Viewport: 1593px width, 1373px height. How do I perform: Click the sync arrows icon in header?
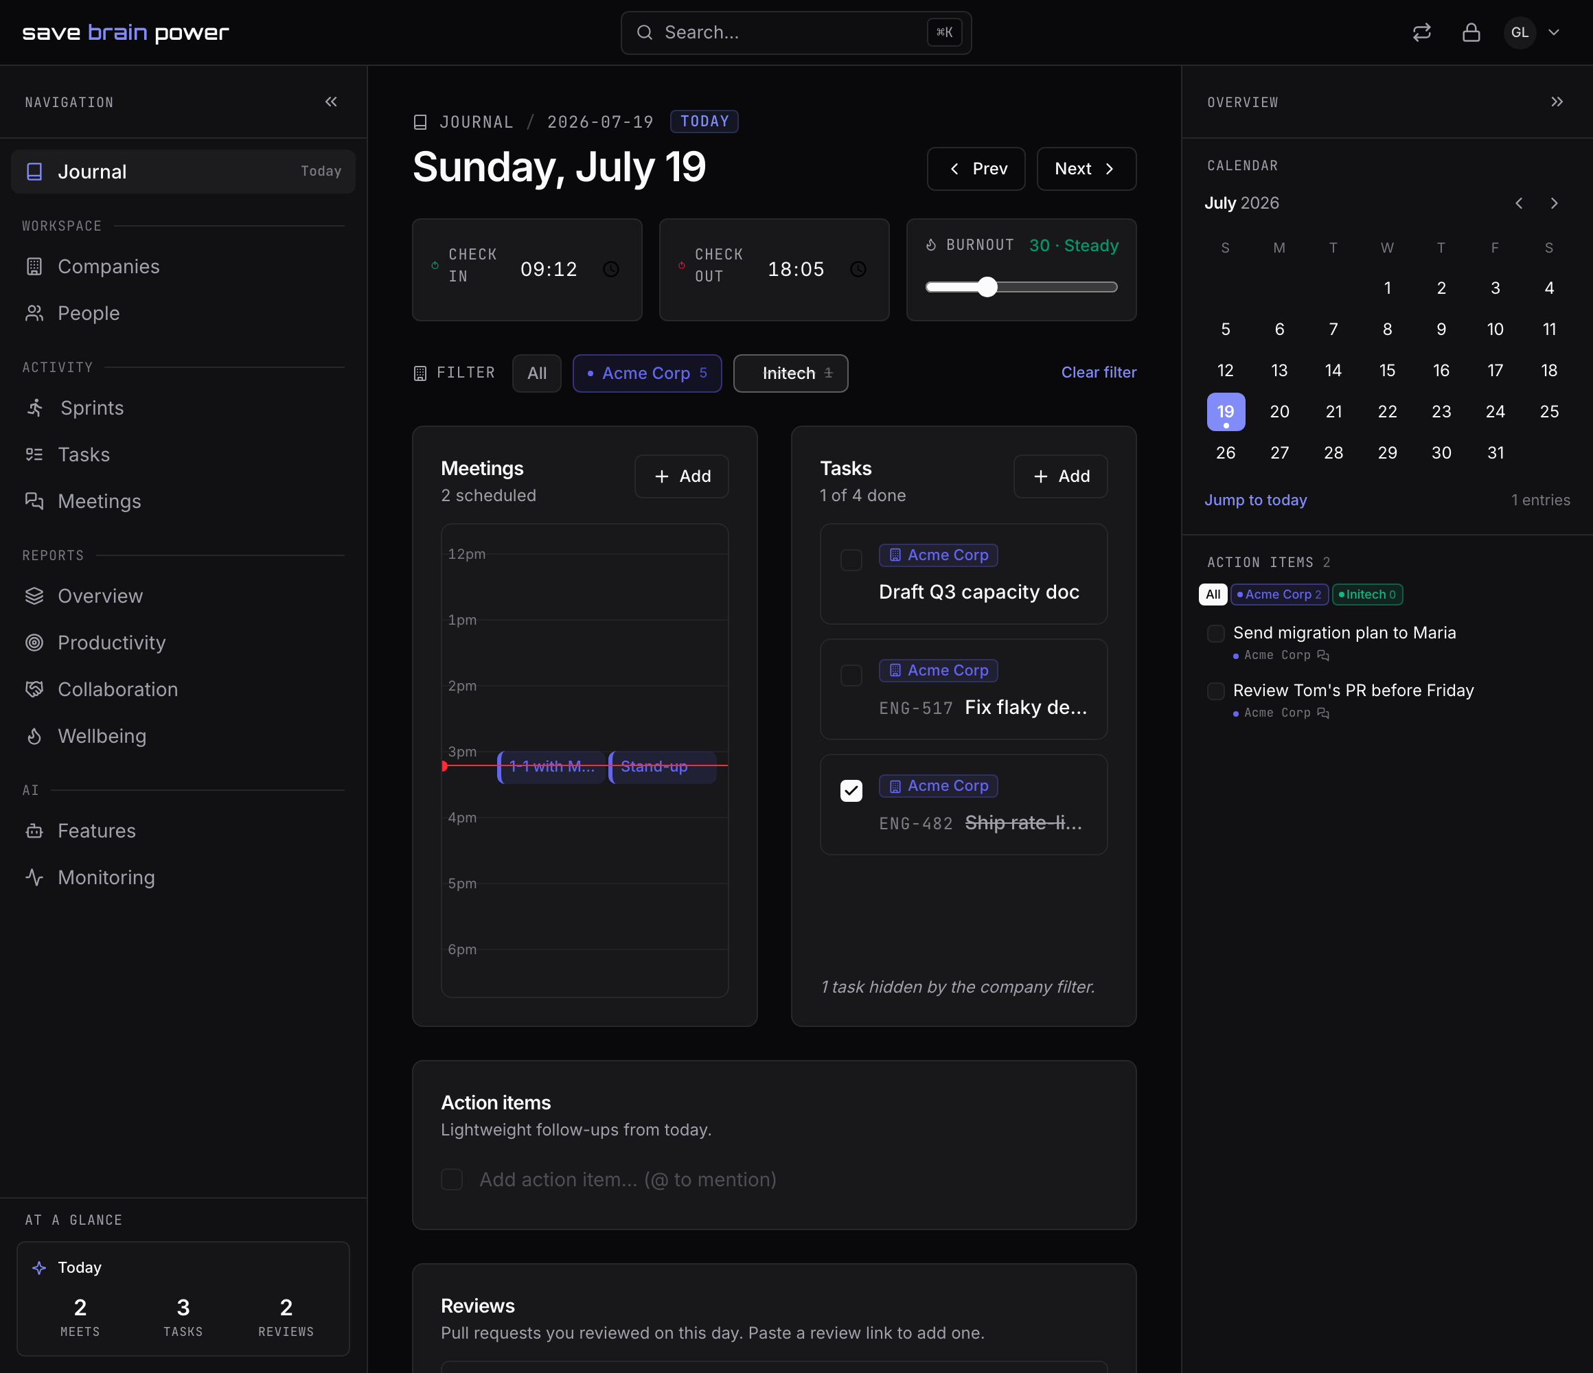click(1421, 32)
